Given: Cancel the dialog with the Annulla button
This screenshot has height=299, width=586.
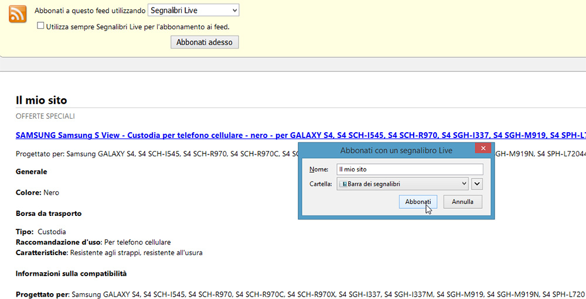Looking at the screenshot, I should (462, 201).
